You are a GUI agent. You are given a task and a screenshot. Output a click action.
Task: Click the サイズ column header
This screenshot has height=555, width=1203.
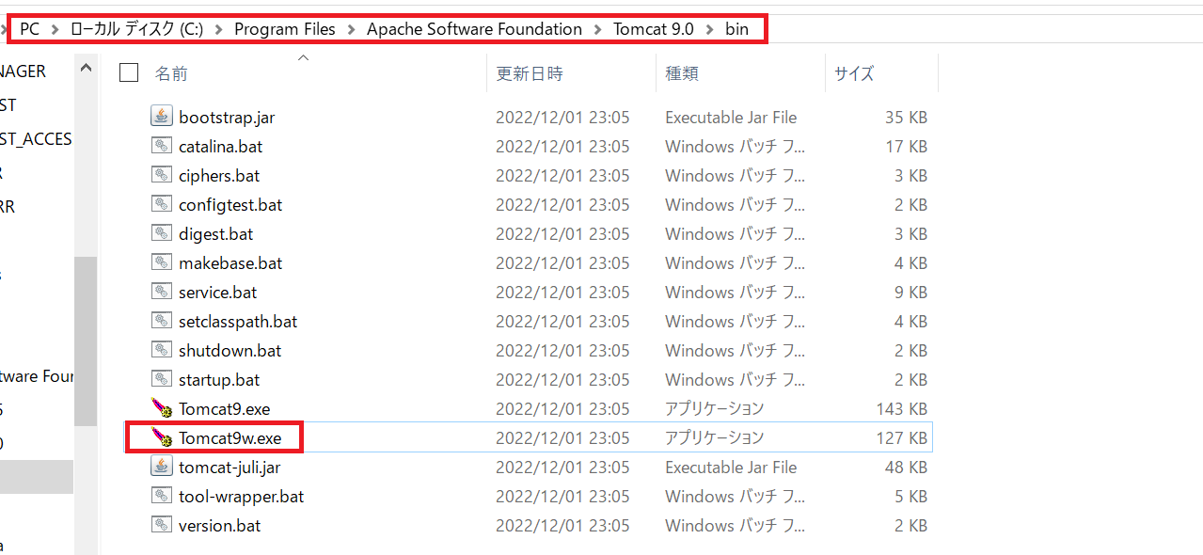click(853, 73)
